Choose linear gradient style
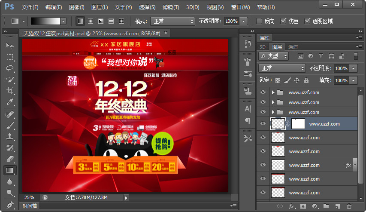 (80, 22)
